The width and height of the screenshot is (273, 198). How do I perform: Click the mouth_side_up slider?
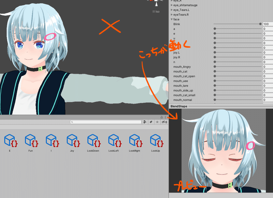pos(238,90)
